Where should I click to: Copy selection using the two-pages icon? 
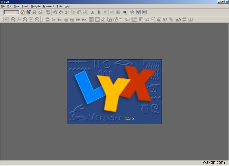pos(73,12)
